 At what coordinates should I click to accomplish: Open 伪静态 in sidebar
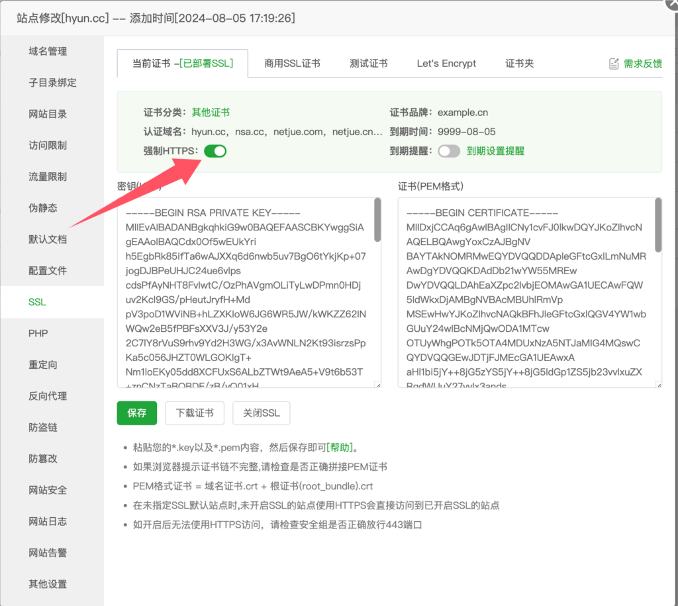pos(43,208)
